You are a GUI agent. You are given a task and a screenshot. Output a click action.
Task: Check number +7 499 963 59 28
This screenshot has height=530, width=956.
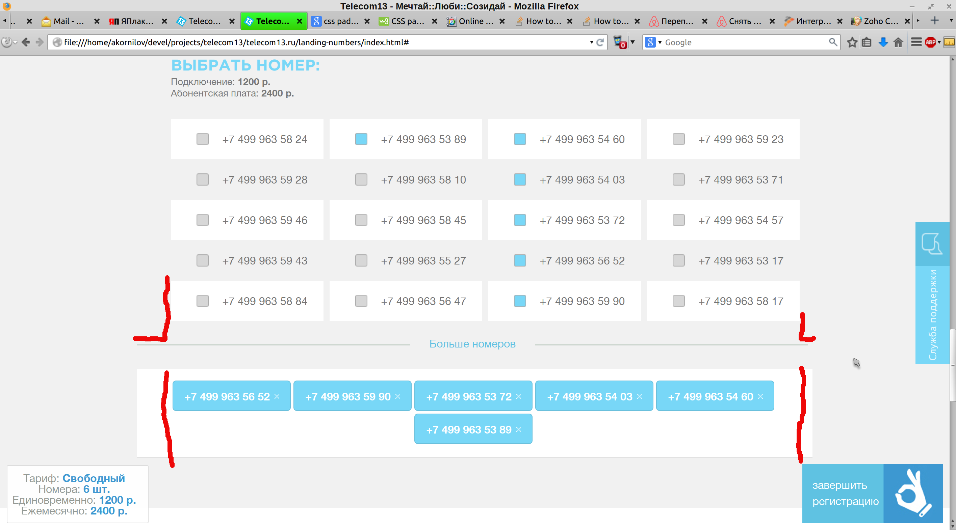(203, 179)
